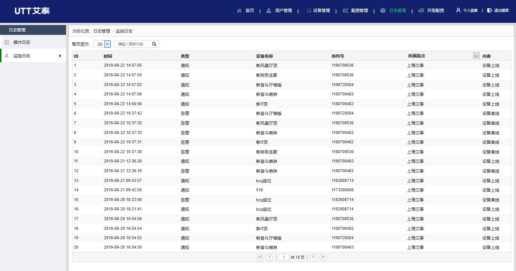Jump to the first page with double-arrow icon
Viewport: 516px width, 271px height.
(x=259, y=257)
